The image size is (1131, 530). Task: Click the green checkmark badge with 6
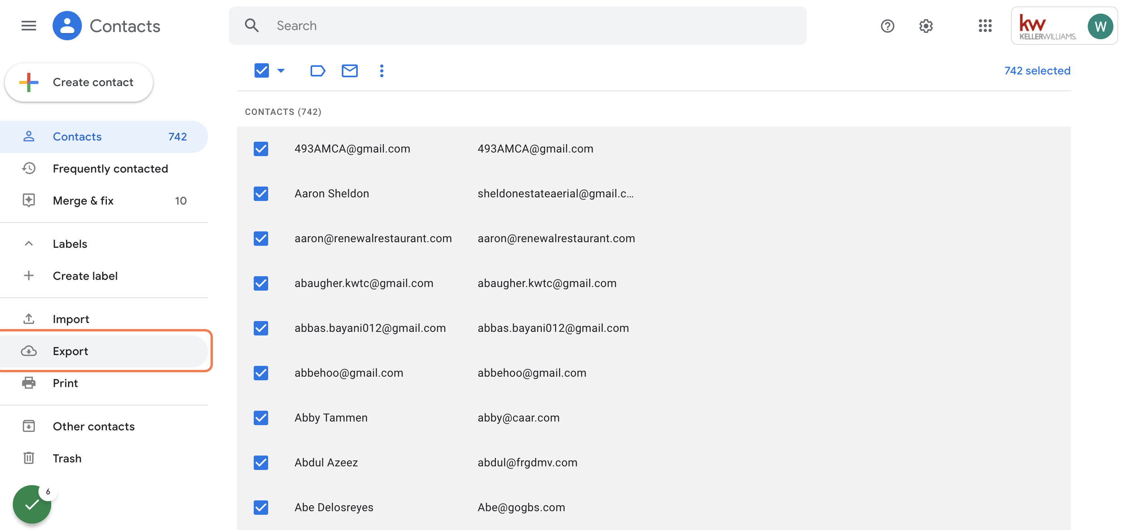(32, 504)
